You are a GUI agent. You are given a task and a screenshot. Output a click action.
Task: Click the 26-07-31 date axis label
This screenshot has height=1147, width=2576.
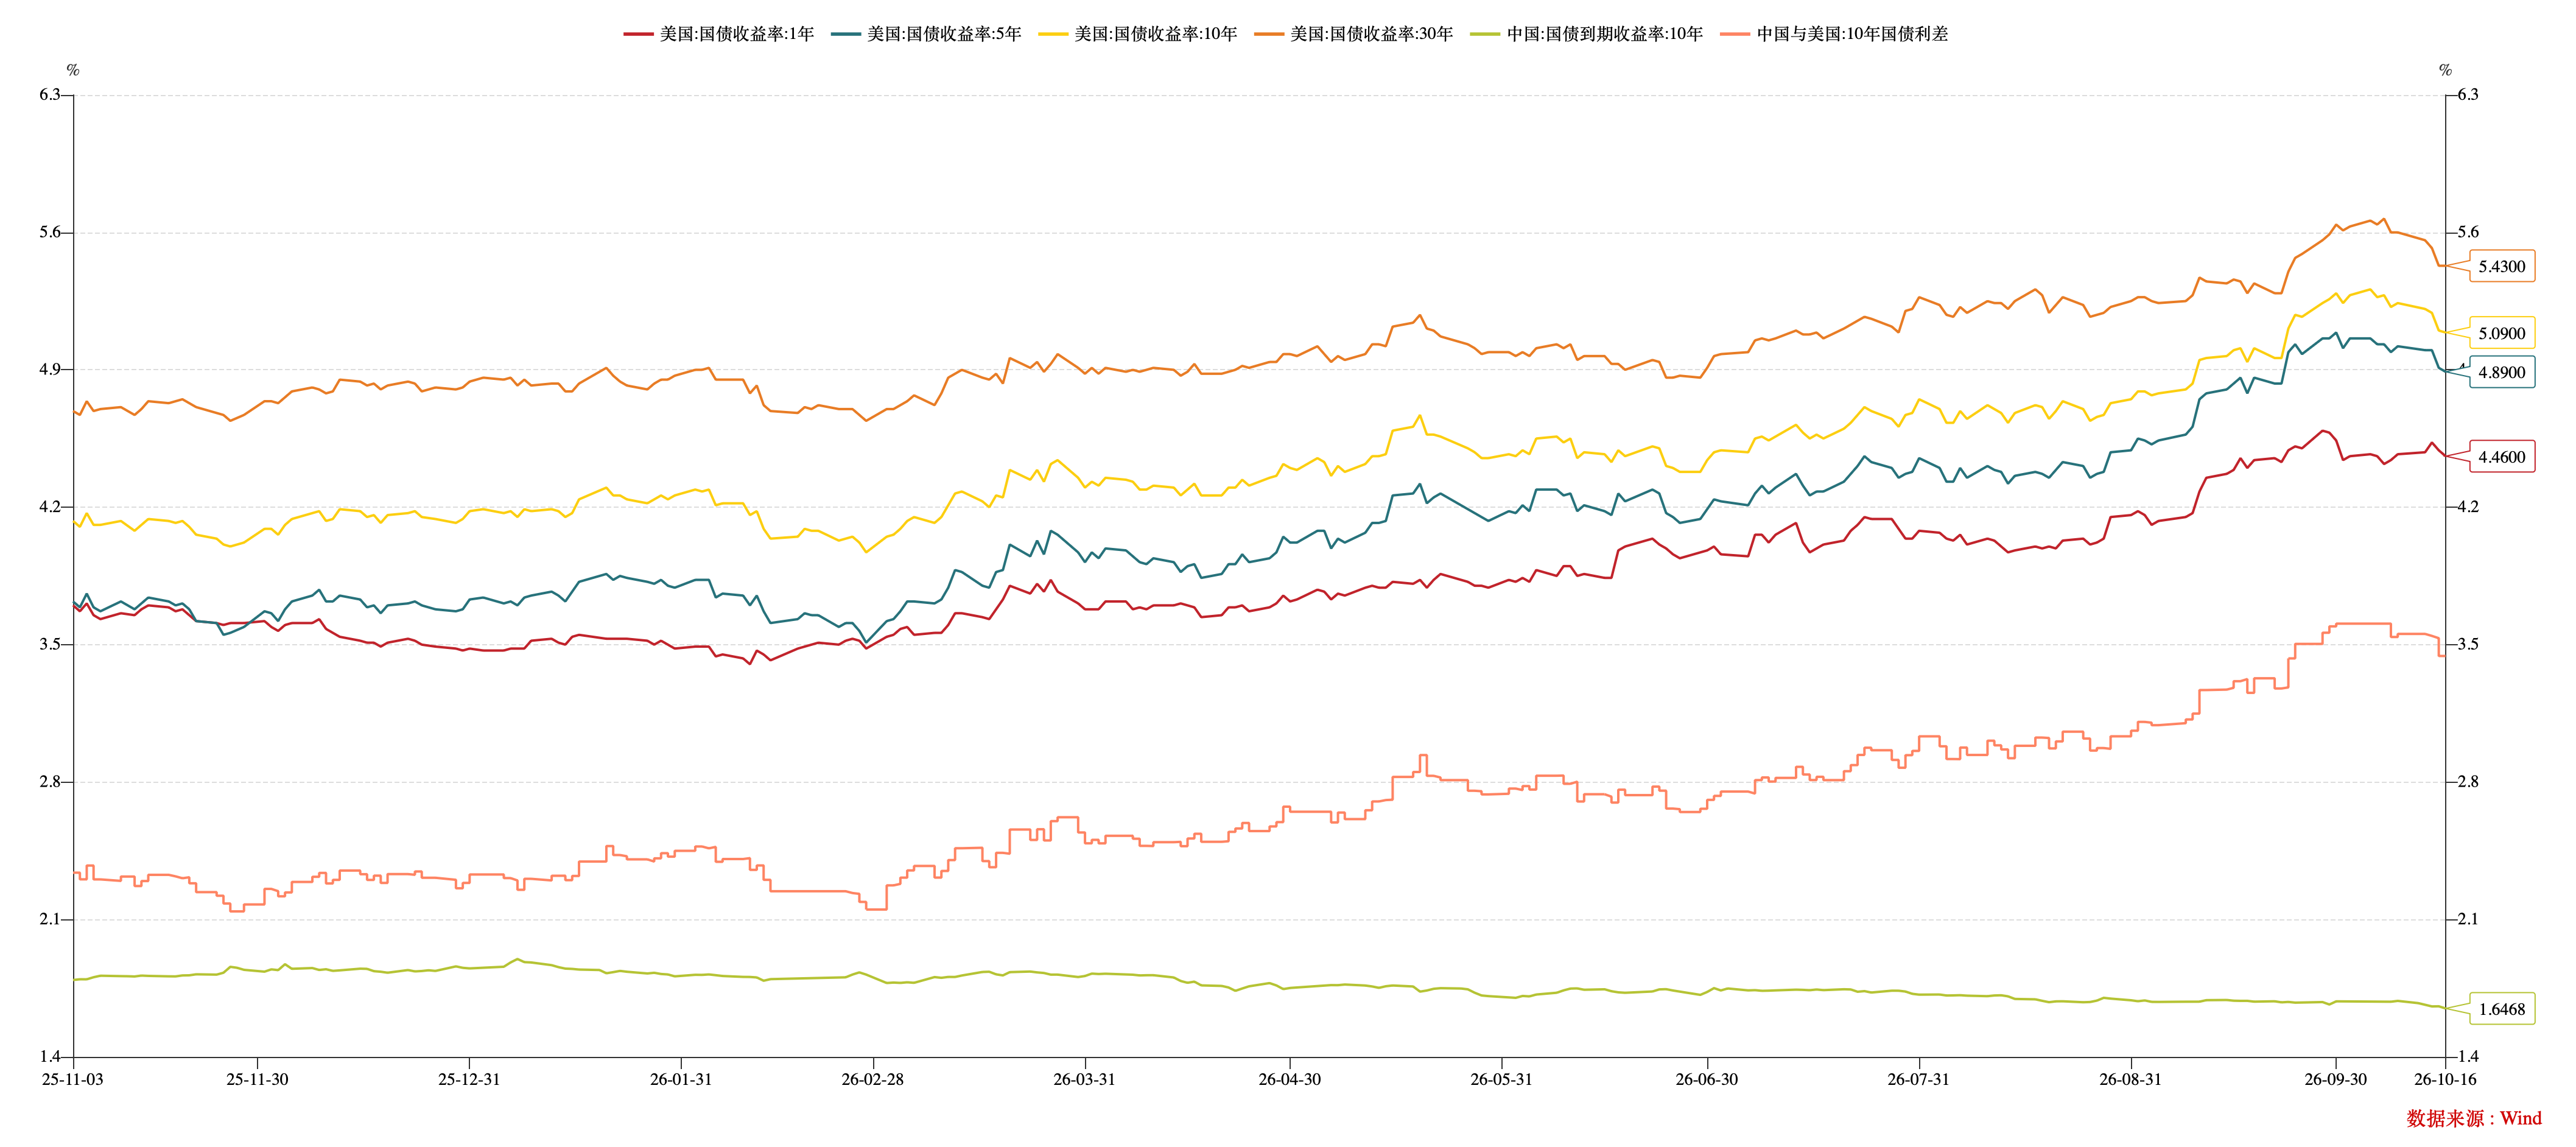1919,1080
